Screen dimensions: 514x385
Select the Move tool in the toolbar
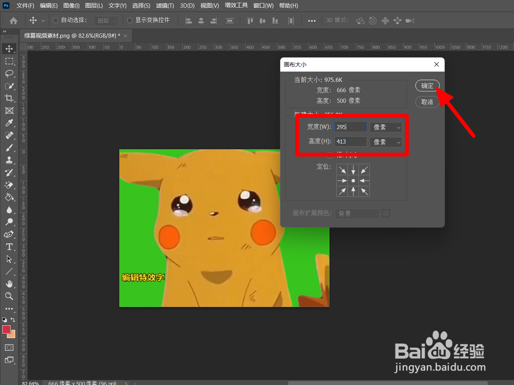coord(9,49)
